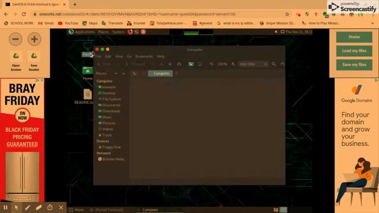Open the YouTube bookmark

68,23
